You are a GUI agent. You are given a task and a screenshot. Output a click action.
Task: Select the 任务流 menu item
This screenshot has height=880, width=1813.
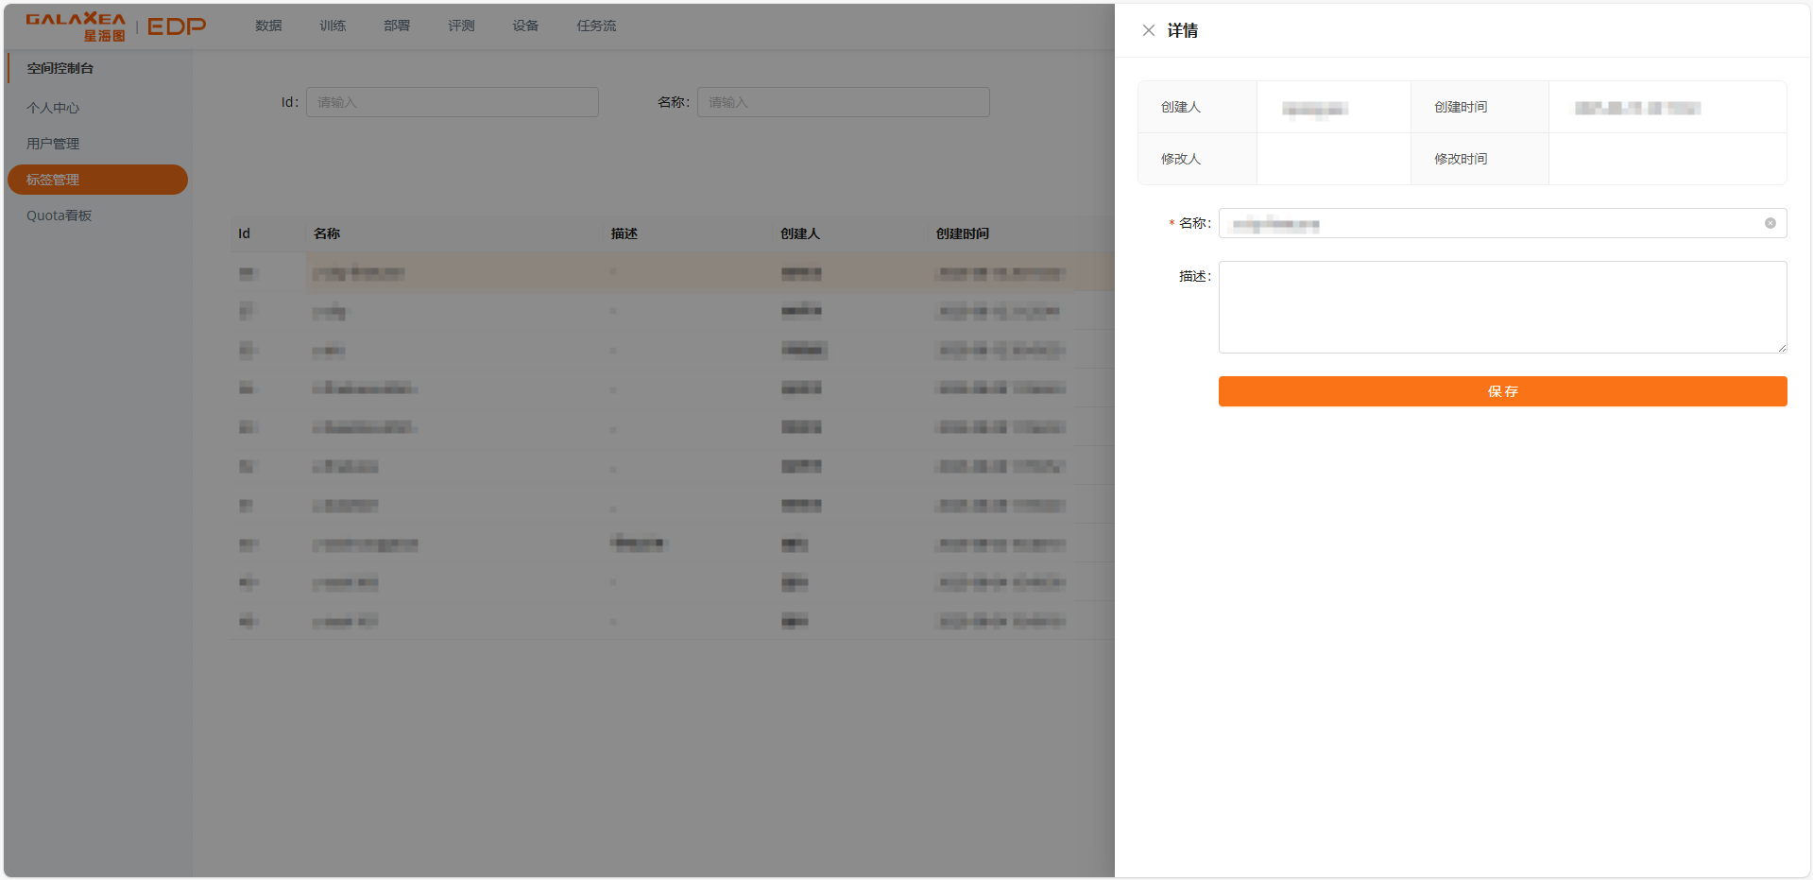(x=596, y=26)
